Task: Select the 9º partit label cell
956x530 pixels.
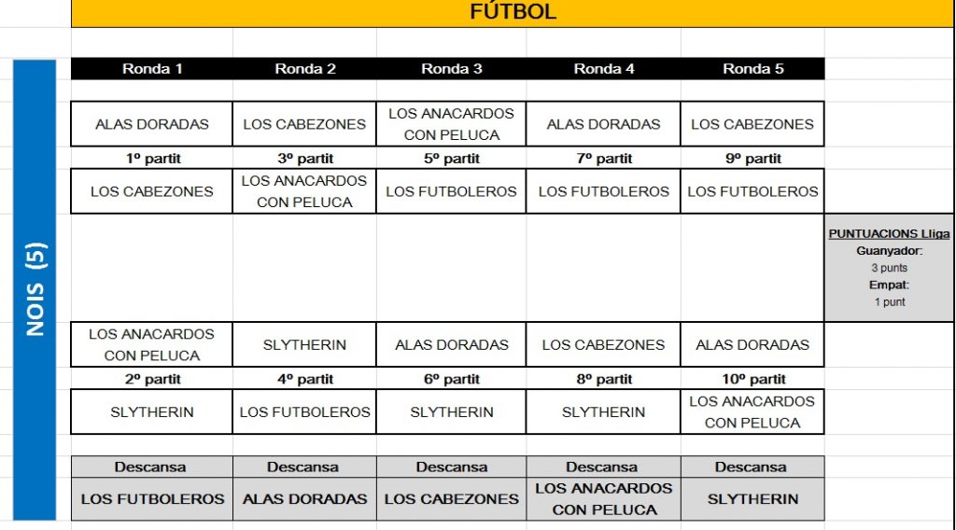Action: pyautogui.click(x=752, y=159)
